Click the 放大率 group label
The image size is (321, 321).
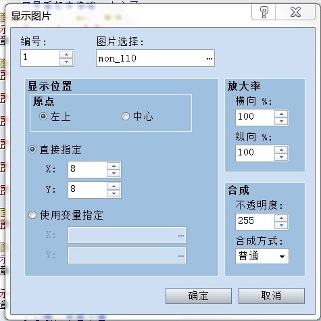244,86
